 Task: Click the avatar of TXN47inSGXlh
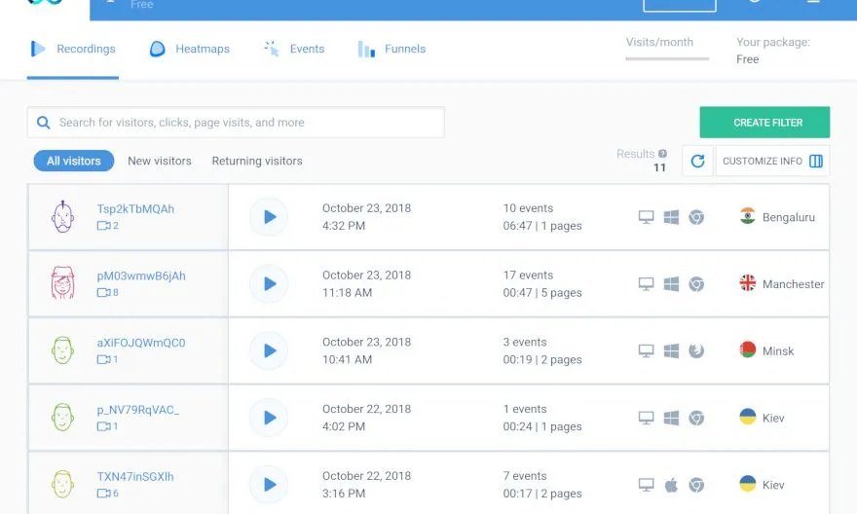pos(63,484)
